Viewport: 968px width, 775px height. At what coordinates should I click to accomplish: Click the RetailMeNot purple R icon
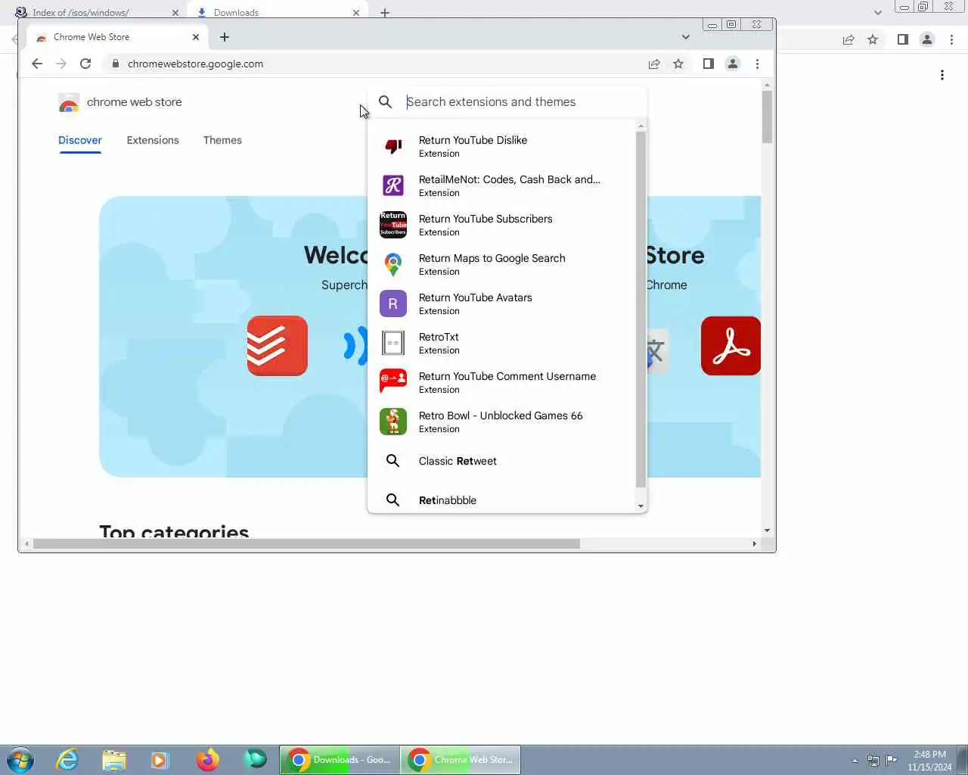point(393,185)
